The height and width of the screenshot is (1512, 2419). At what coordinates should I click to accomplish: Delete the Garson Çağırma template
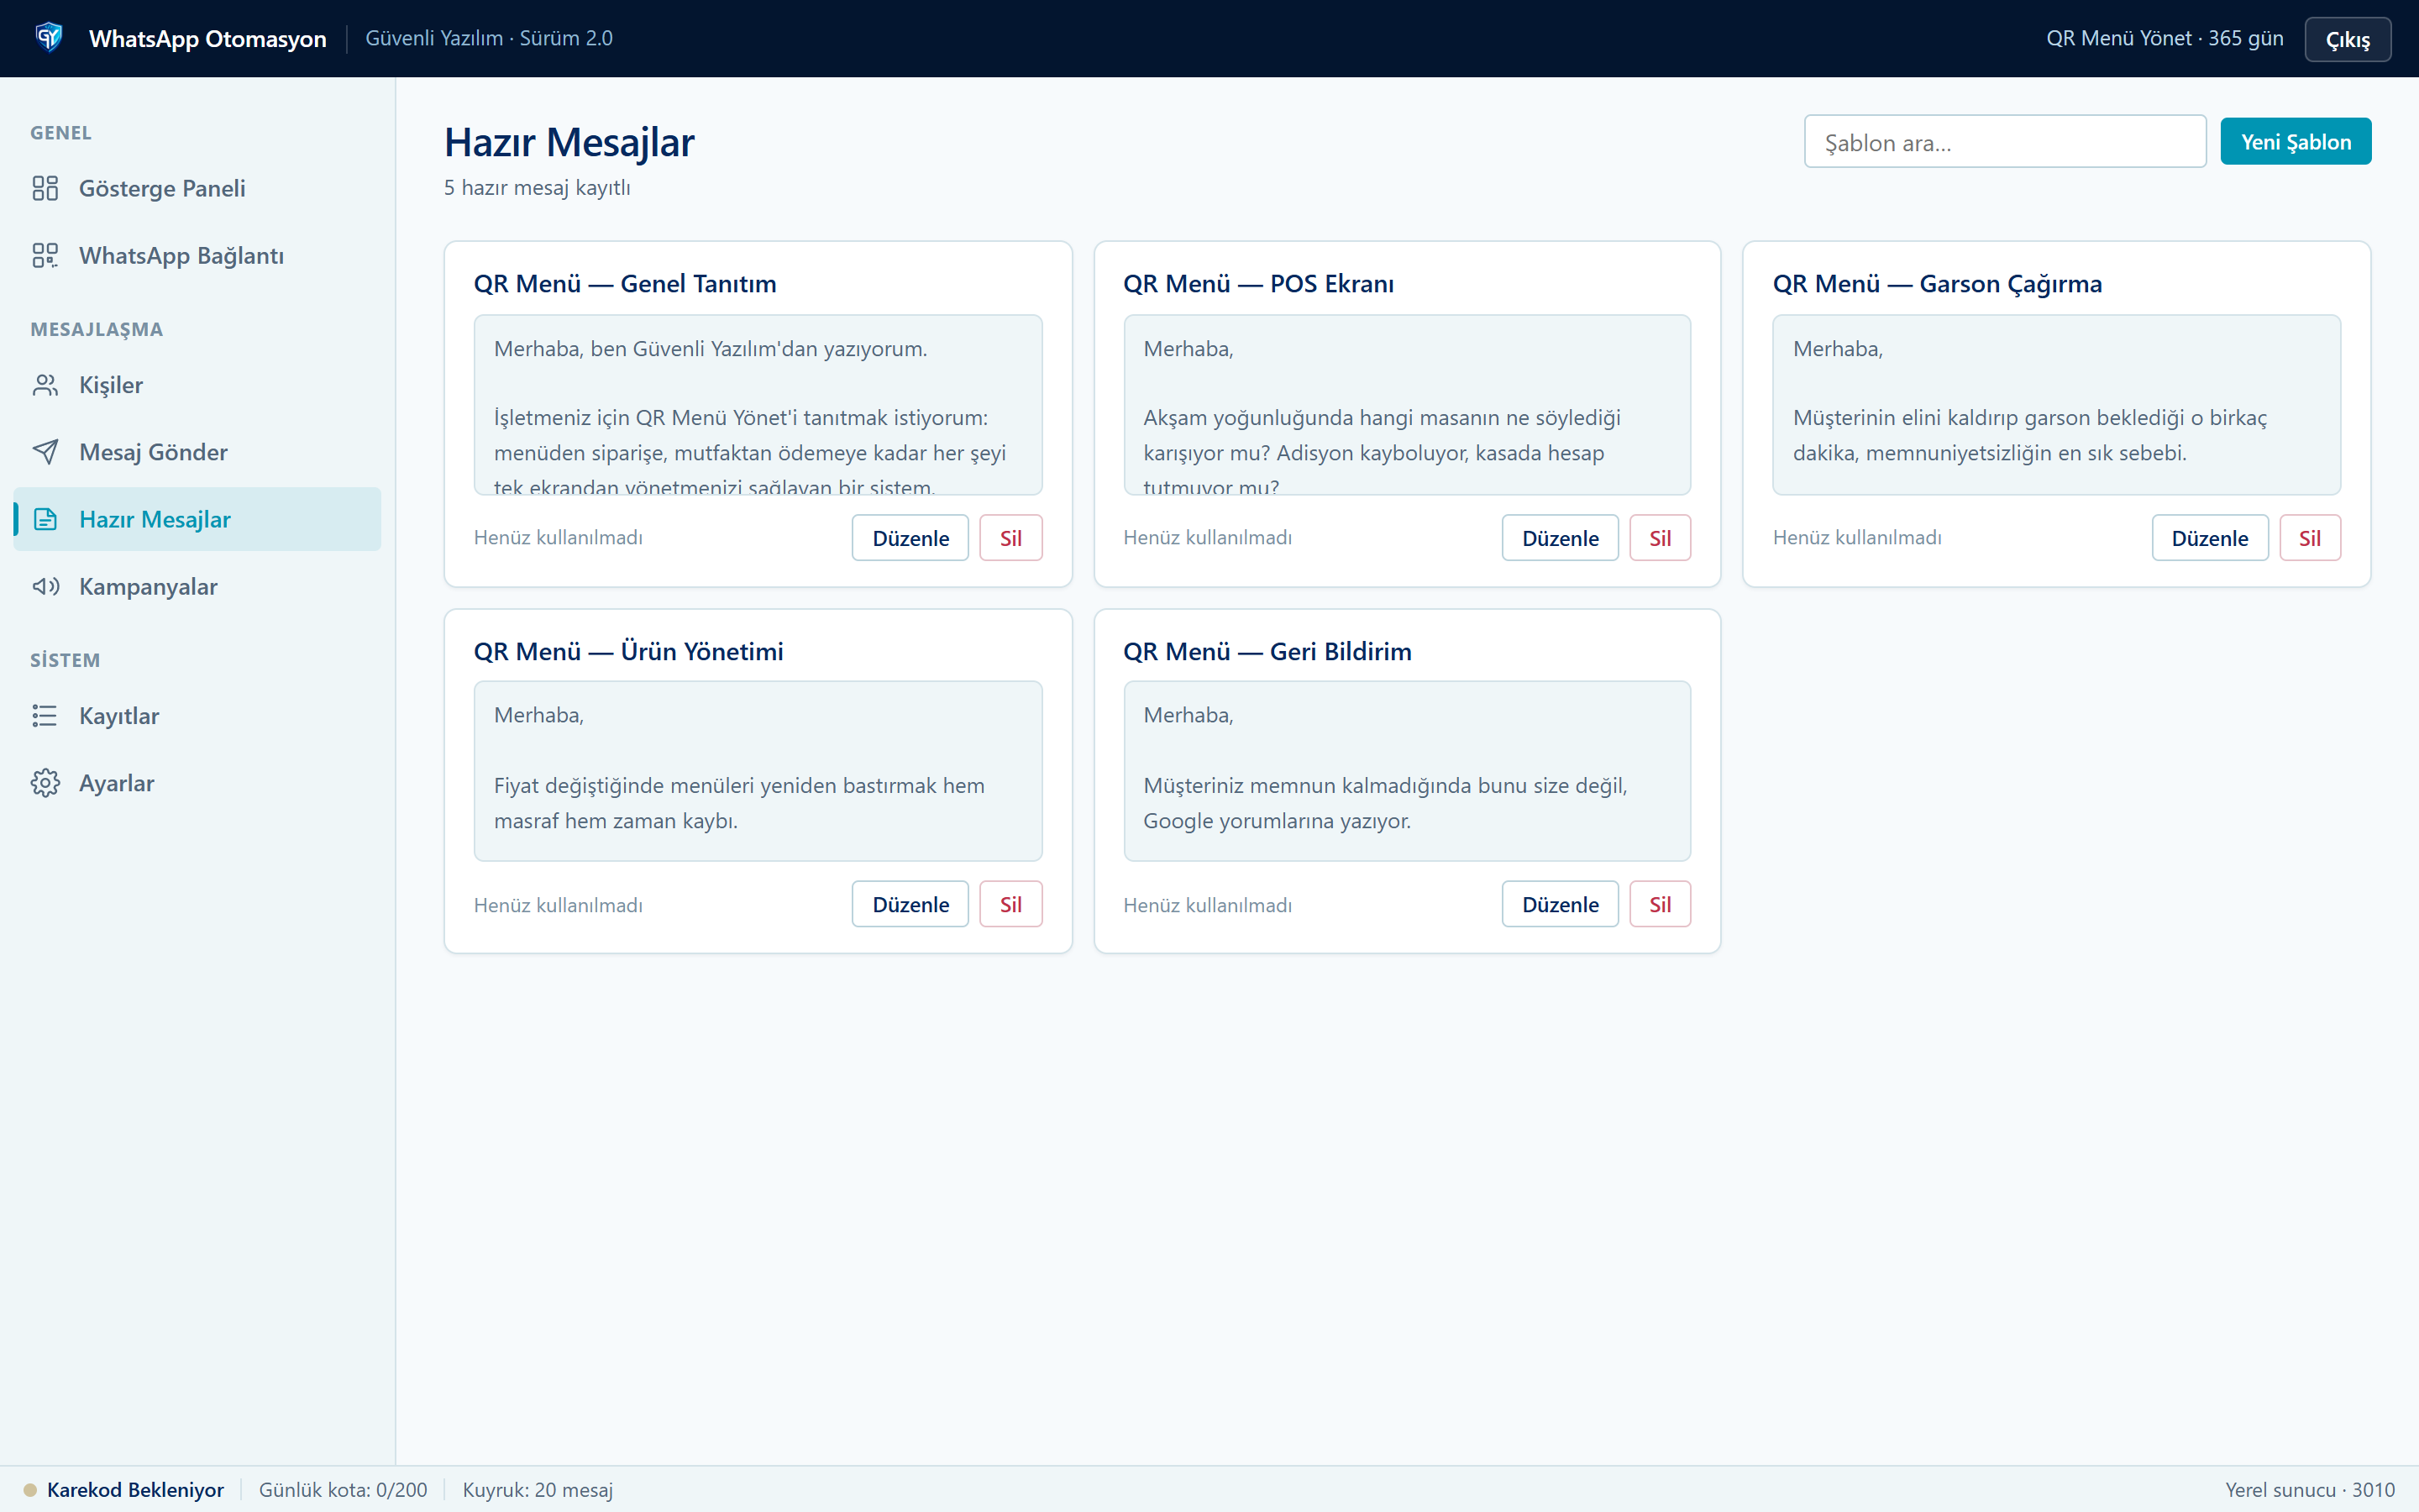2309,538
